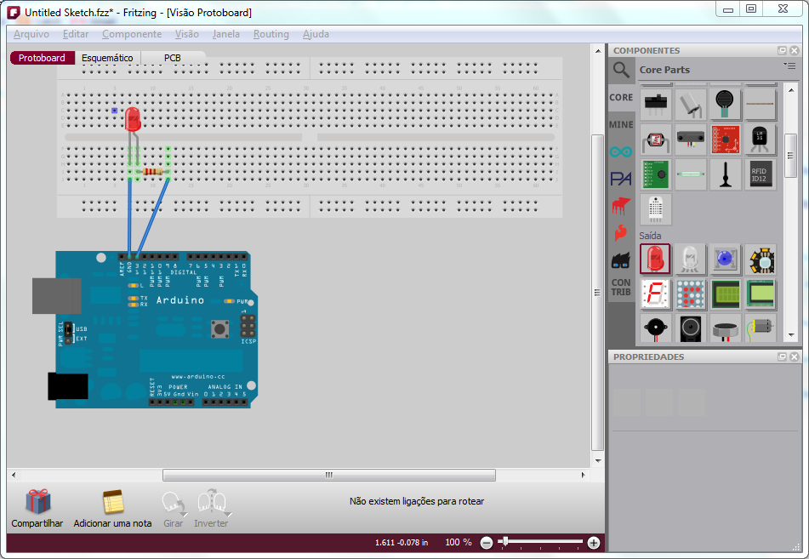Open the Routing menu
Viewport: 809px width, 559px height.
(271, 34)
